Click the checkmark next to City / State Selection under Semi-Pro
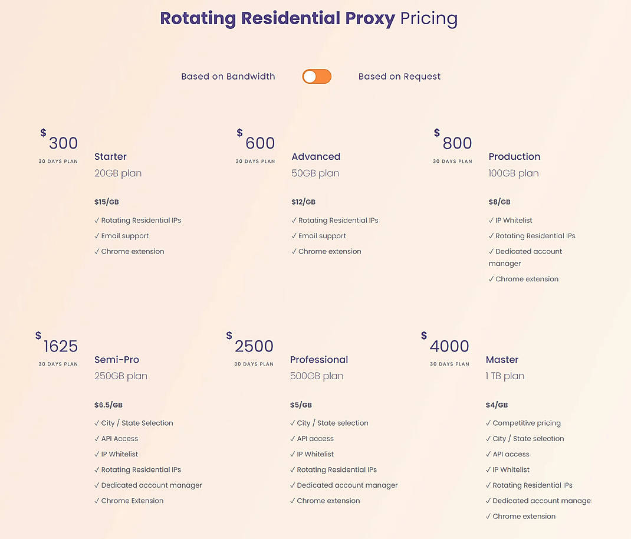The width and height of the screenshot is (631, 539). coord(96,423)
